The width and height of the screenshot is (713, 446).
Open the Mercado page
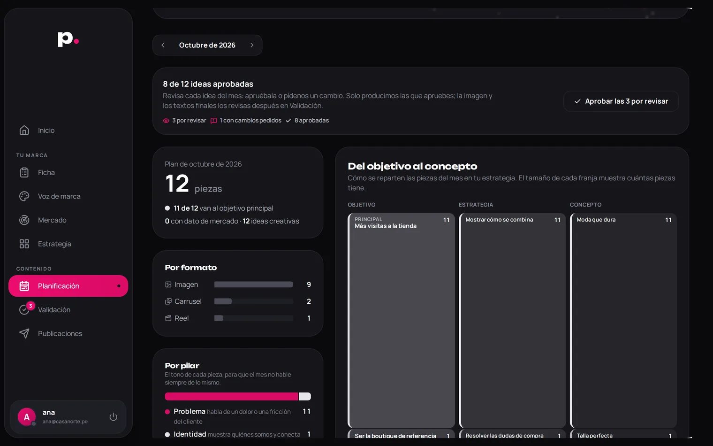(x=68, y=220)
